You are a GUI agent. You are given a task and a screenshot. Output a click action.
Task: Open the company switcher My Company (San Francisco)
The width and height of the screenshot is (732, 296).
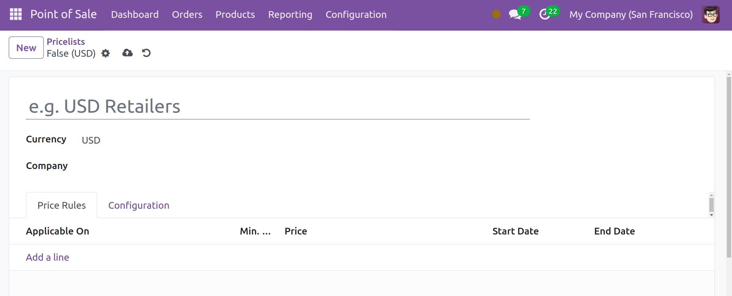point(631,15)
